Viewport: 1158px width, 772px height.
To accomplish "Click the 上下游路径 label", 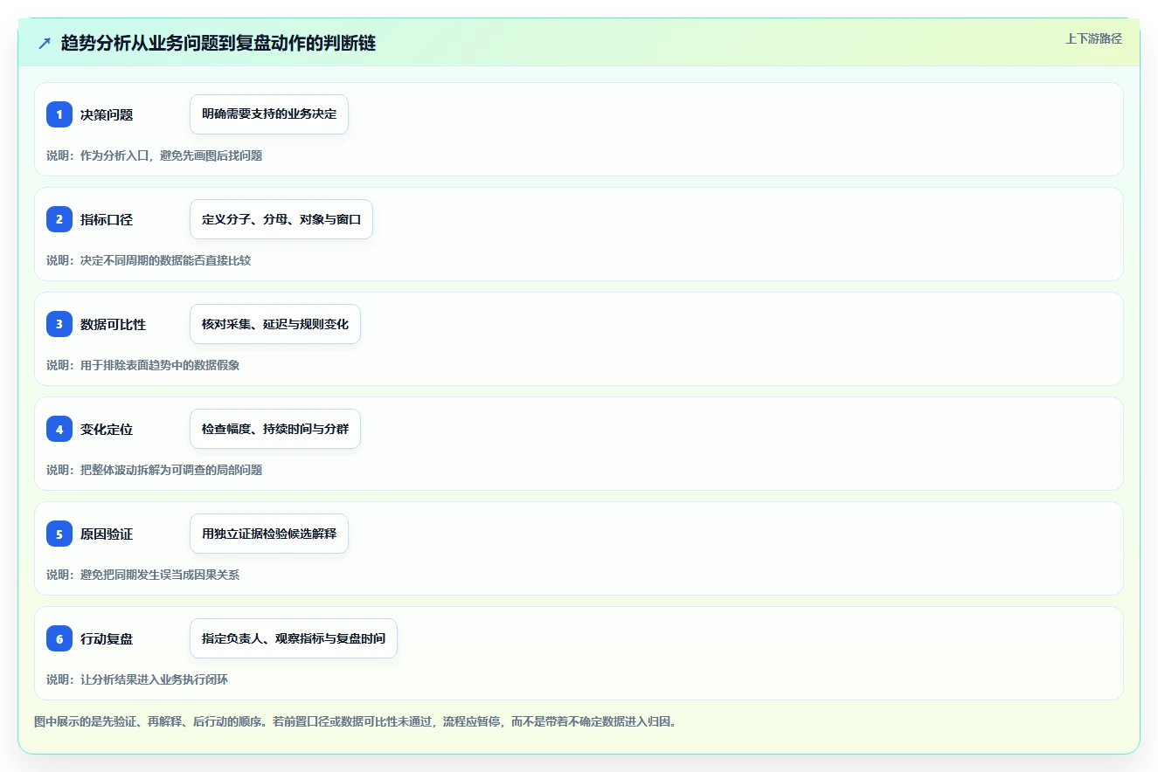I will (1093, 38).
